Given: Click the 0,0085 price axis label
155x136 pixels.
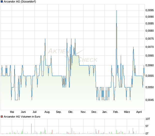Looking at the screenshot, I should 149,23.
